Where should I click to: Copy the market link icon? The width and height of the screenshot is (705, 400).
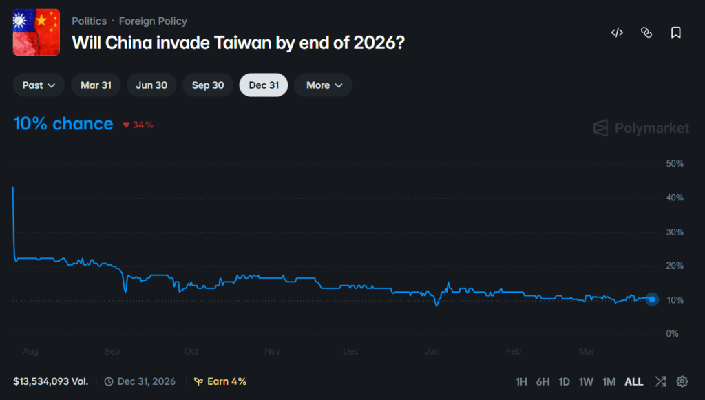pos(646,32)
